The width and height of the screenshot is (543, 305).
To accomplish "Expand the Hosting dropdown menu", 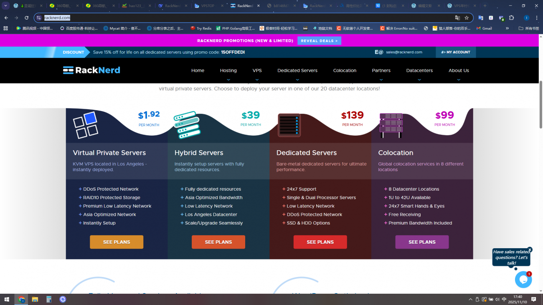I will [x=228, y=71].
